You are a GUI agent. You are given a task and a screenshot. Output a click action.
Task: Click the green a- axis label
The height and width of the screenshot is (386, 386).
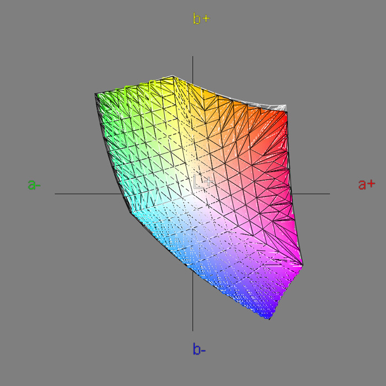34,185
